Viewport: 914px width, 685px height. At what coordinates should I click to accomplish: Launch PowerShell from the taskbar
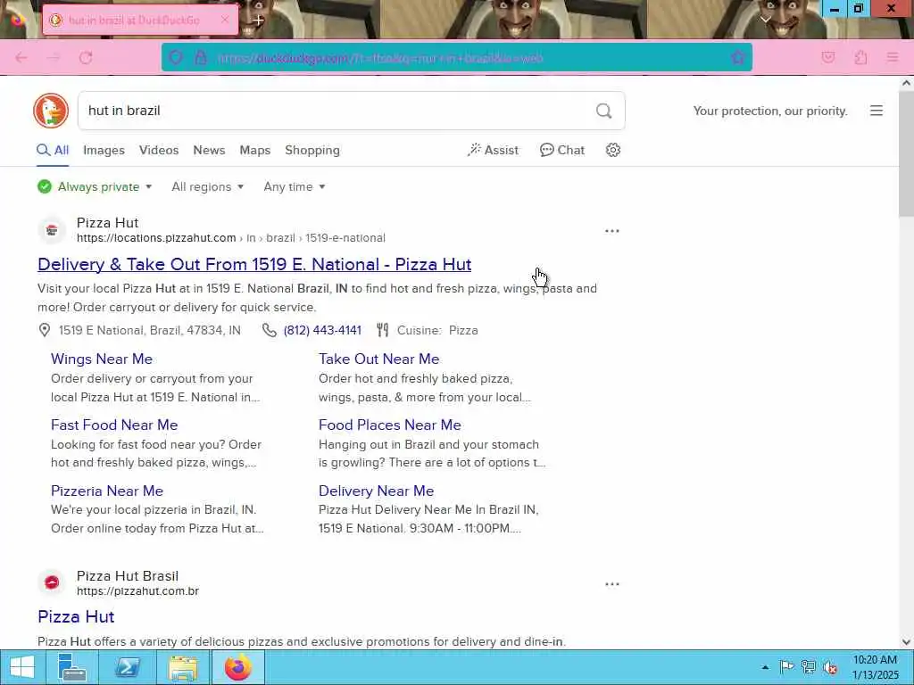(127, 667)
